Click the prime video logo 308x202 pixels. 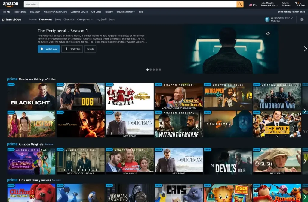(12, 20)
